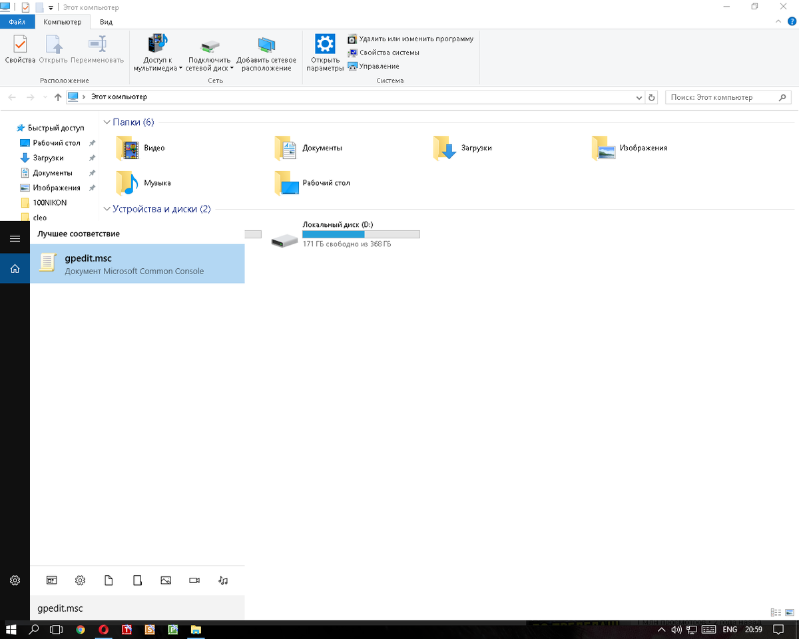799x639 pixels.
Task: Collapse the Папки (6) group
Action: tap(107, 122)
